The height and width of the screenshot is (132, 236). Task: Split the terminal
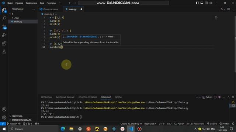click(215, 97)
